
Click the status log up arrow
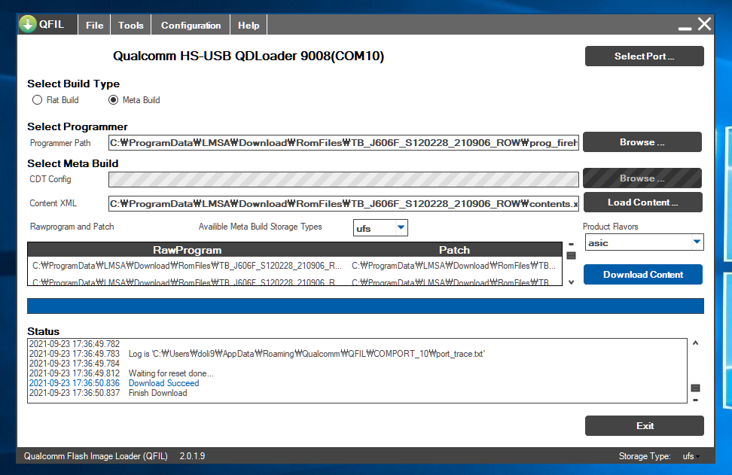(695, 343)
